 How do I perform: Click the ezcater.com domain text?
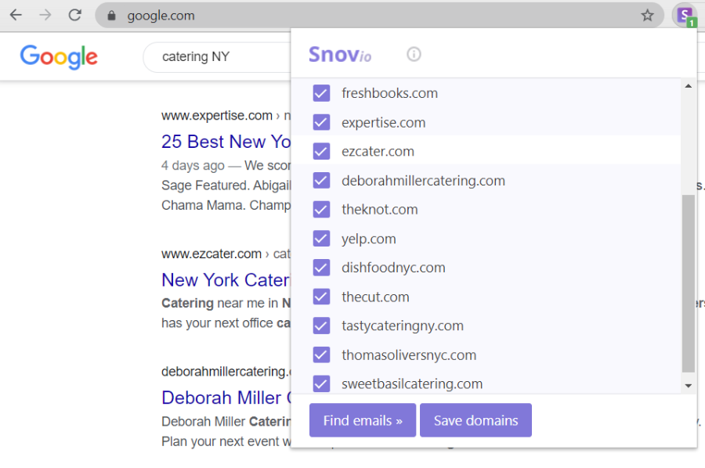(378, 151)
